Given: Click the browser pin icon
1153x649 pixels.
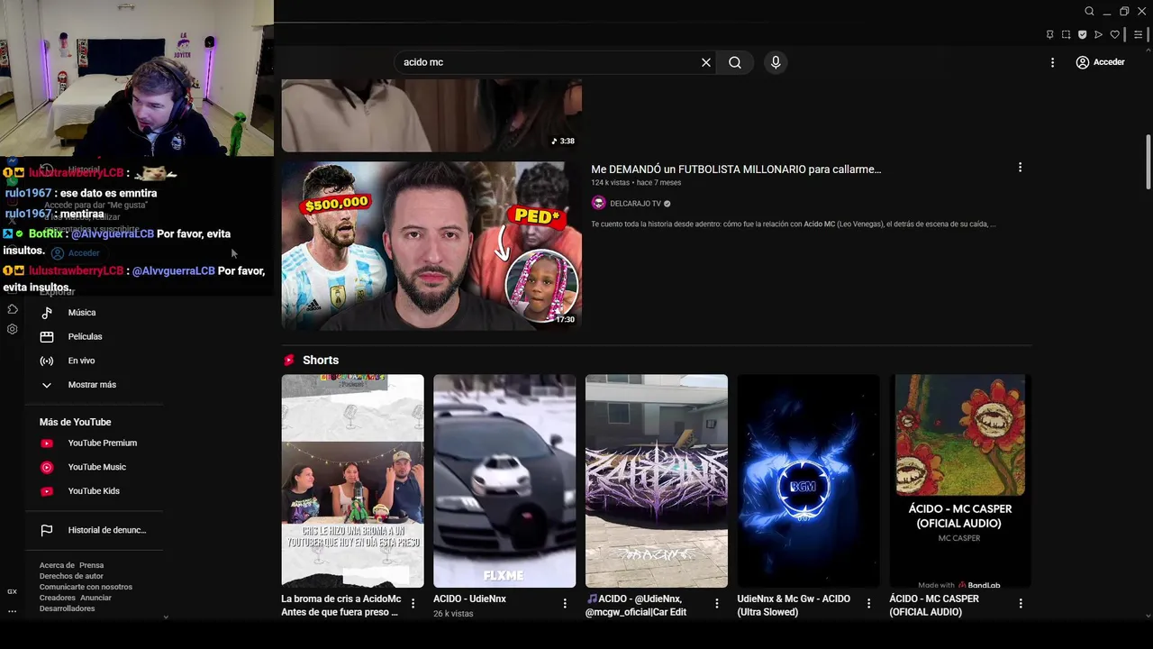Looking at the screenshot, I should click(x=1049, y=35).
